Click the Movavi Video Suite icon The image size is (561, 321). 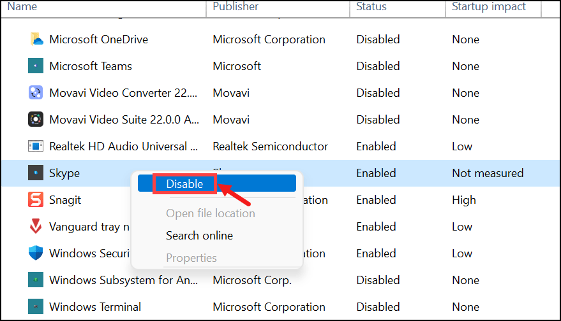pos(36,120)
